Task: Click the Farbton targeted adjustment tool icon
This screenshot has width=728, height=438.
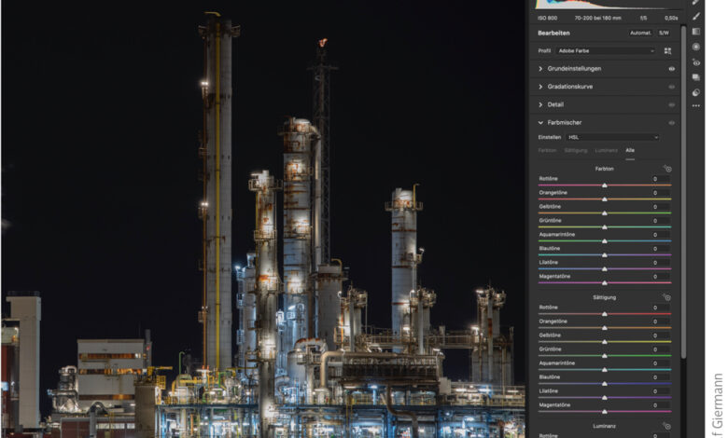Action: click(x=667, y=169)
